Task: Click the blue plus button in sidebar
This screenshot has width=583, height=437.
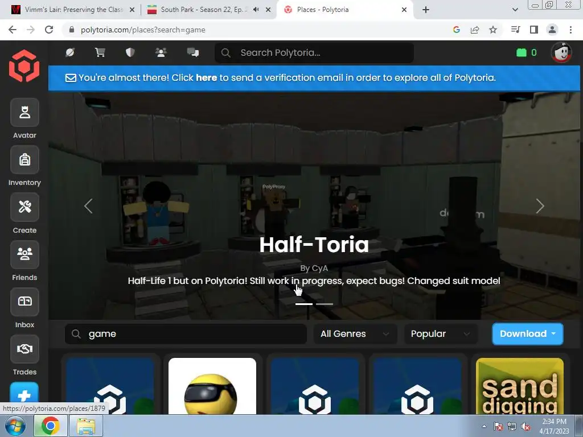Action: click(x=24, y=396)
